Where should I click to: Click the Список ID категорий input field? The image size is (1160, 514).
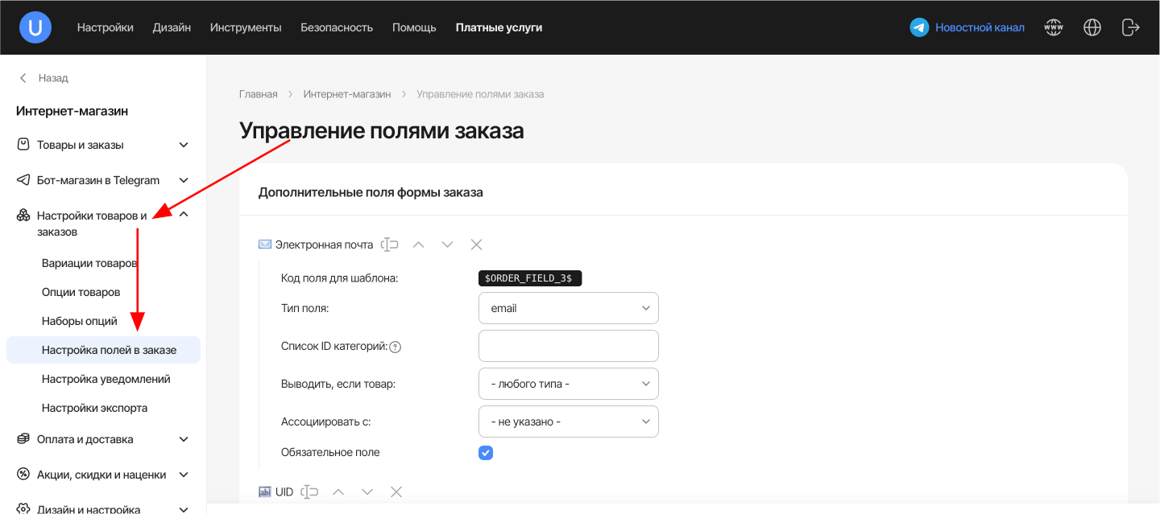pos(569,346)
